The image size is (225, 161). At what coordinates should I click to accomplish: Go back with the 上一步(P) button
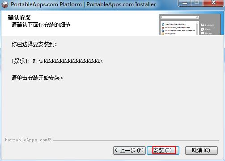coord(129,150)
